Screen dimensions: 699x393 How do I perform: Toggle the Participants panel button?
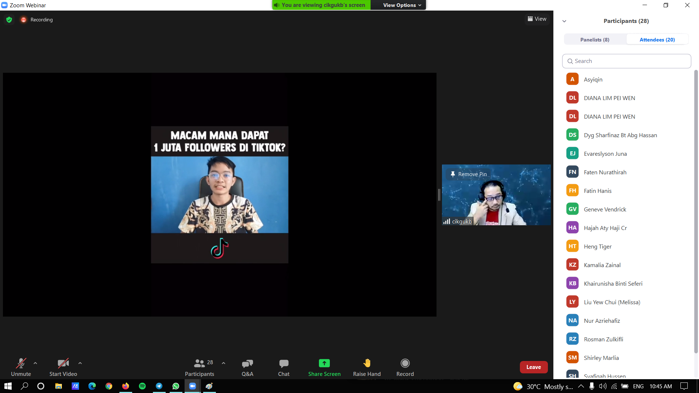click(200, 367)
